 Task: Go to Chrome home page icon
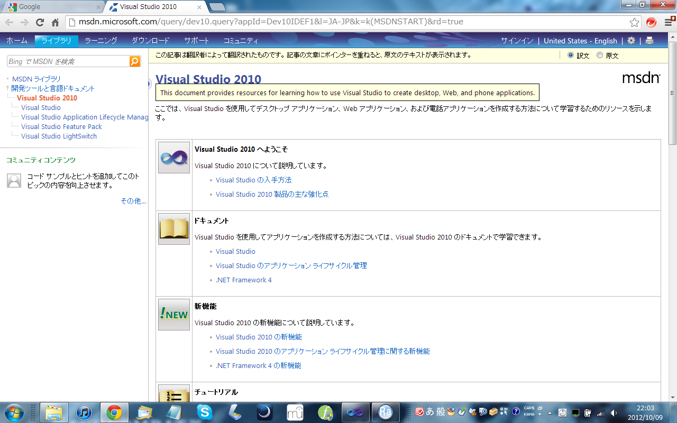tap(55, 22)
